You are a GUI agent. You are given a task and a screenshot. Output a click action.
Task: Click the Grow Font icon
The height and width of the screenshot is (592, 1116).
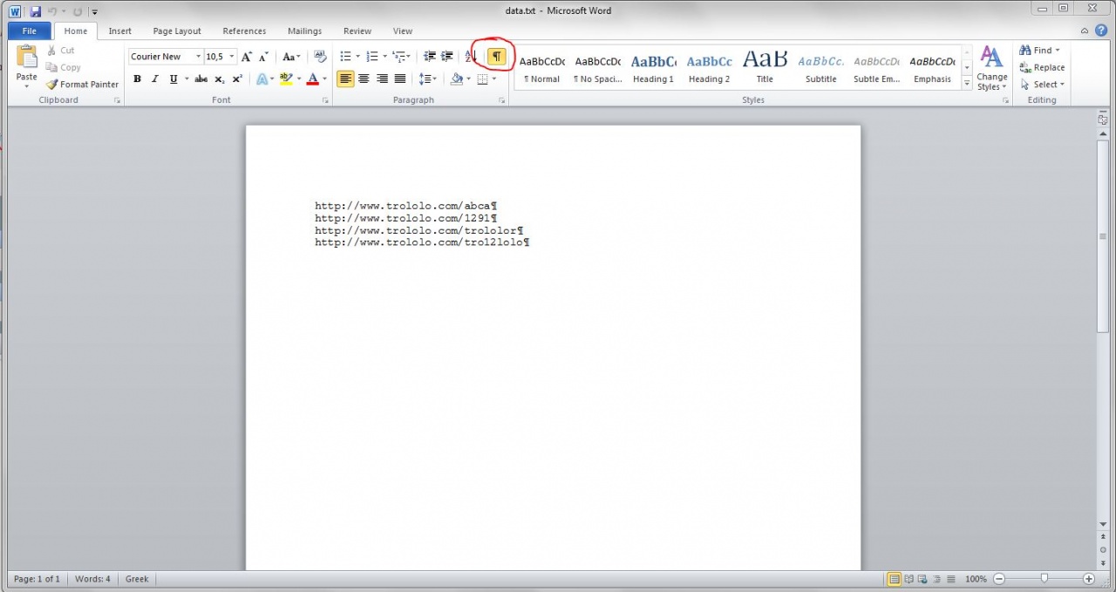point(247,57)
